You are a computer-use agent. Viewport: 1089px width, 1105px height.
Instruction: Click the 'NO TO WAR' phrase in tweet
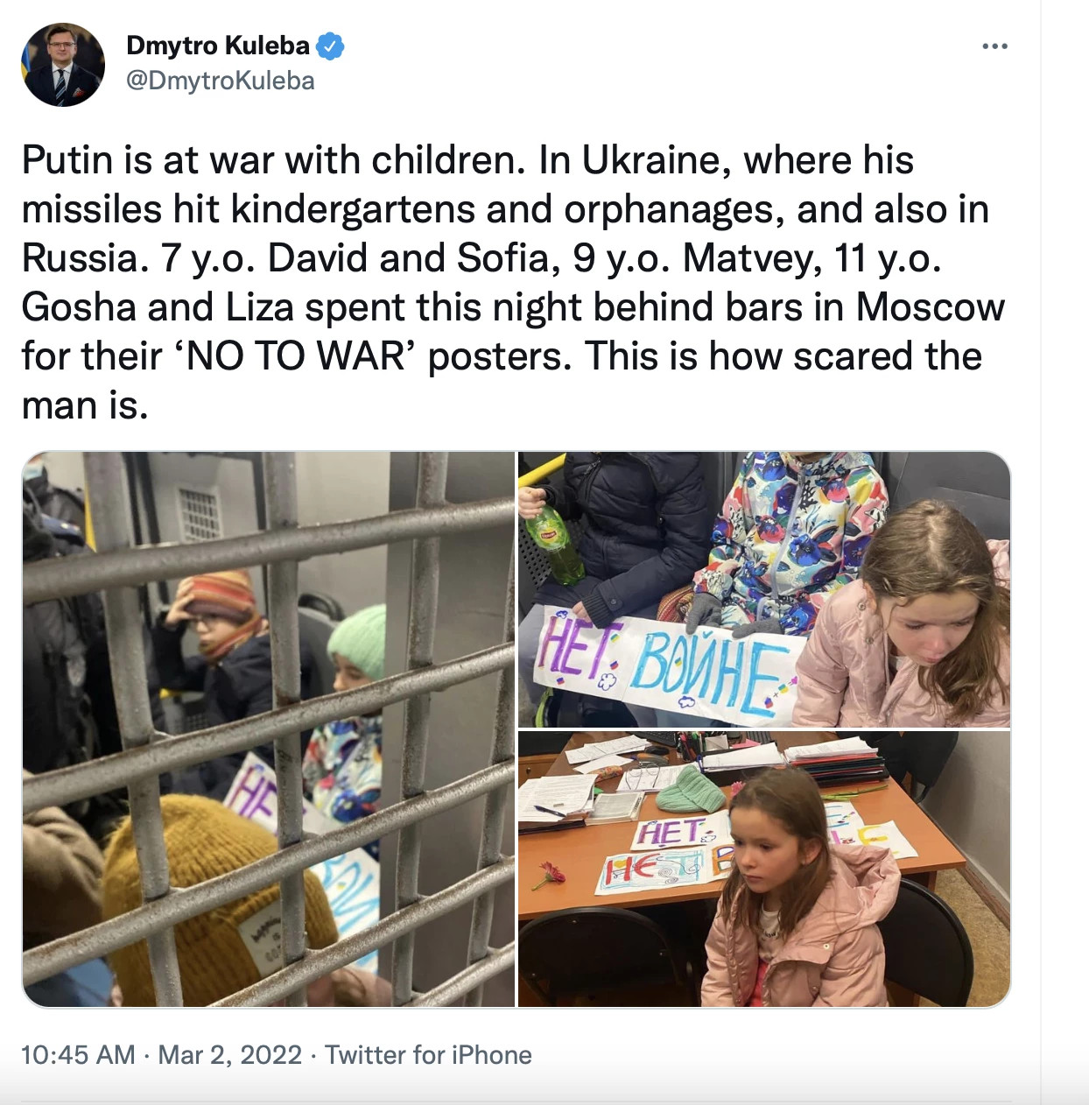coord(299,356)
